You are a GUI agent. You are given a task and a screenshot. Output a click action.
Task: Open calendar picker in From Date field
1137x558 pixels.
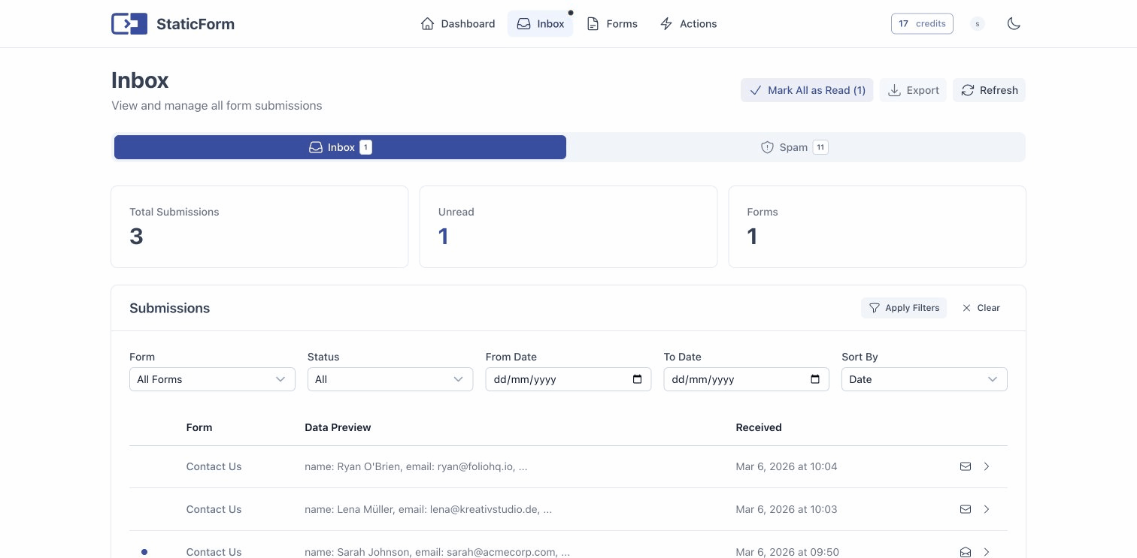[x=637, y=379]
